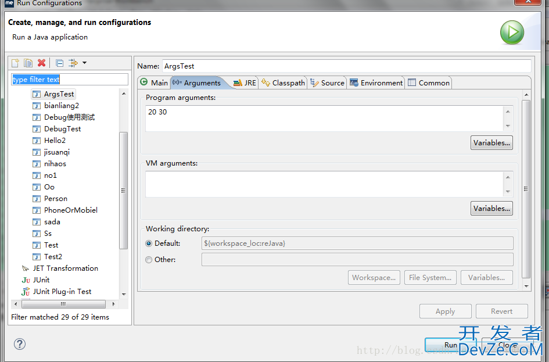Click the Duplicate launch configuration icon
549x362 pixels.
pyautogui.click(x=28, y=63)
